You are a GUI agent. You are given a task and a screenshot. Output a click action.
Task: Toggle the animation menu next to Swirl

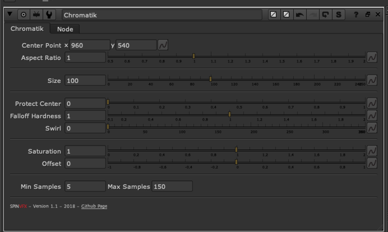click(372, 128)
